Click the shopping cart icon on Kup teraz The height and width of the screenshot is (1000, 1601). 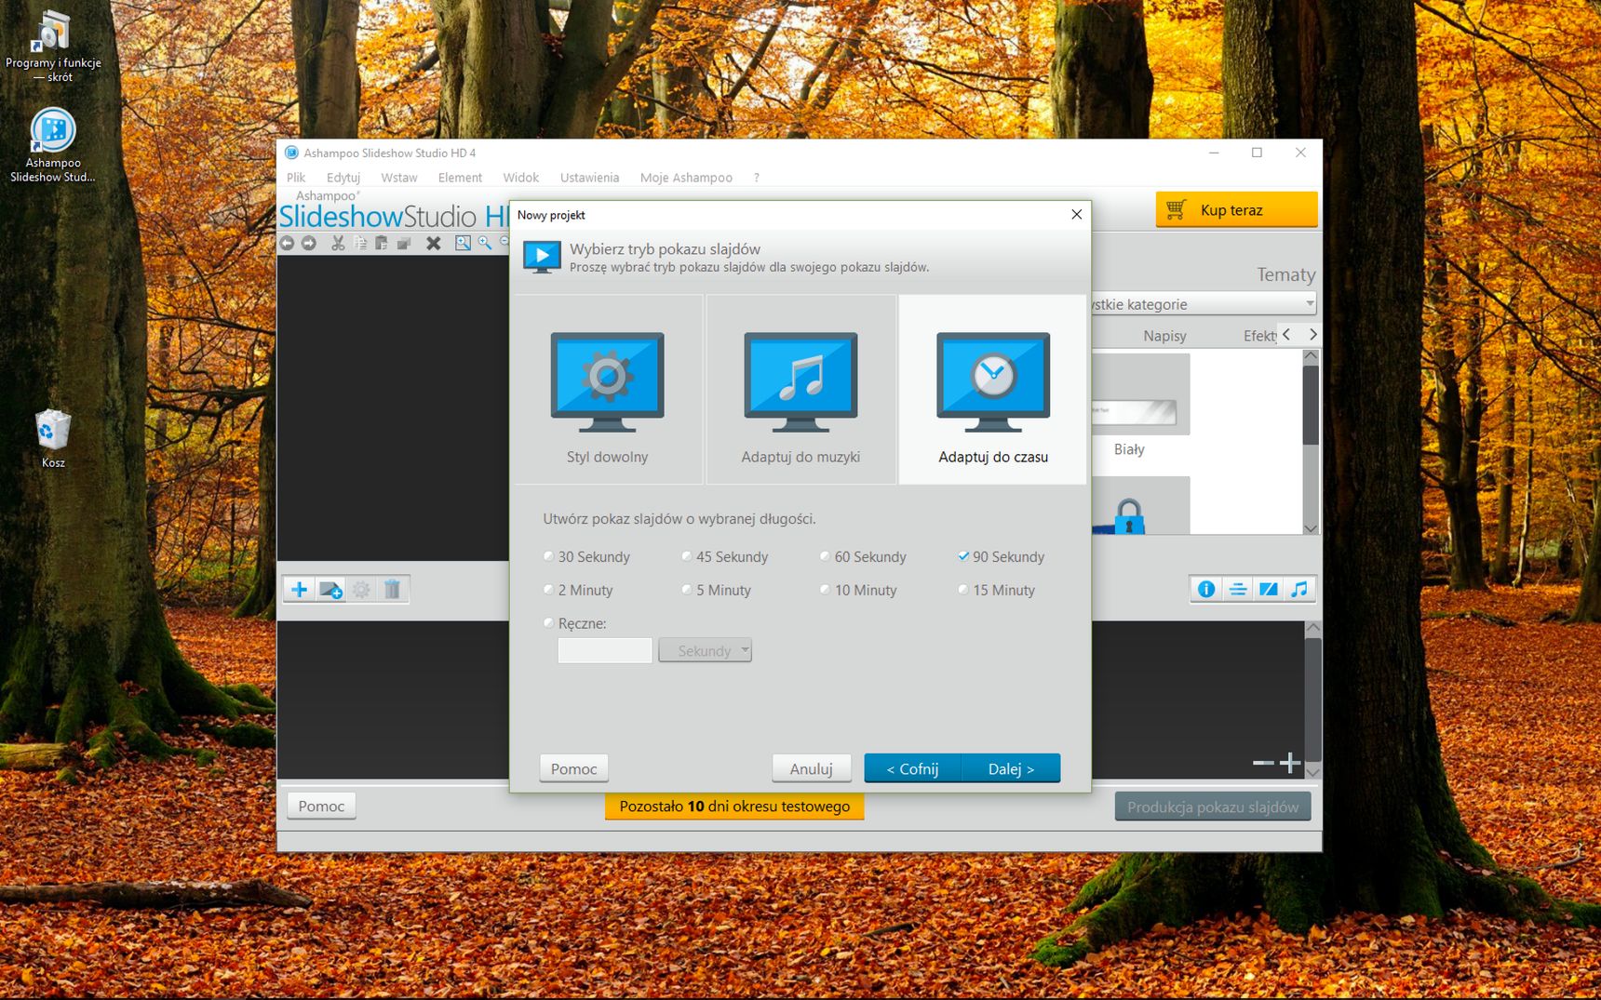click(1176, 209)
